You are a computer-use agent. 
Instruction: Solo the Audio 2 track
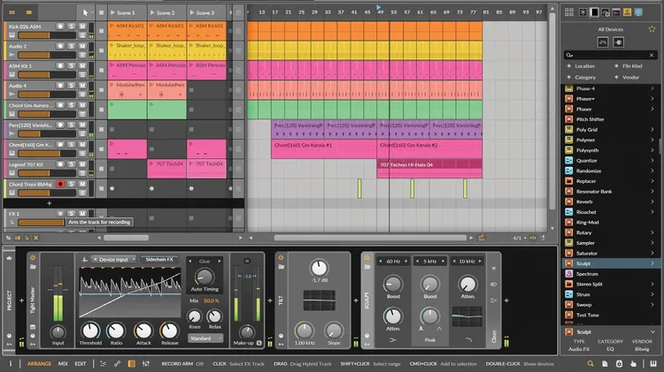[71, 46]
